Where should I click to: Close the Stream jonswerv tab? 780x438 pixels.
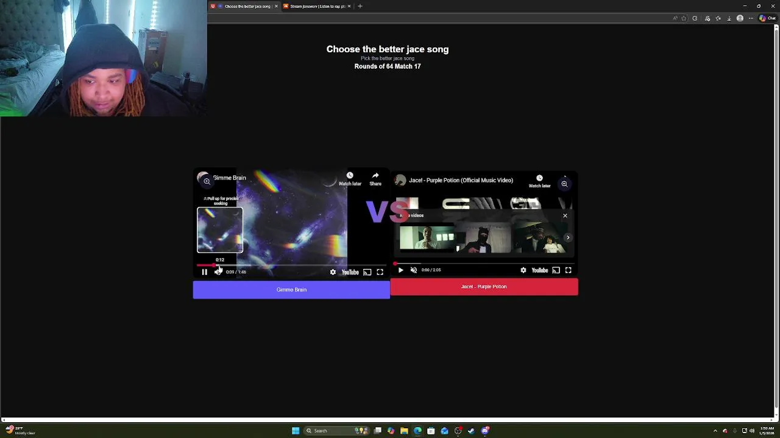[x=349, y=6]
